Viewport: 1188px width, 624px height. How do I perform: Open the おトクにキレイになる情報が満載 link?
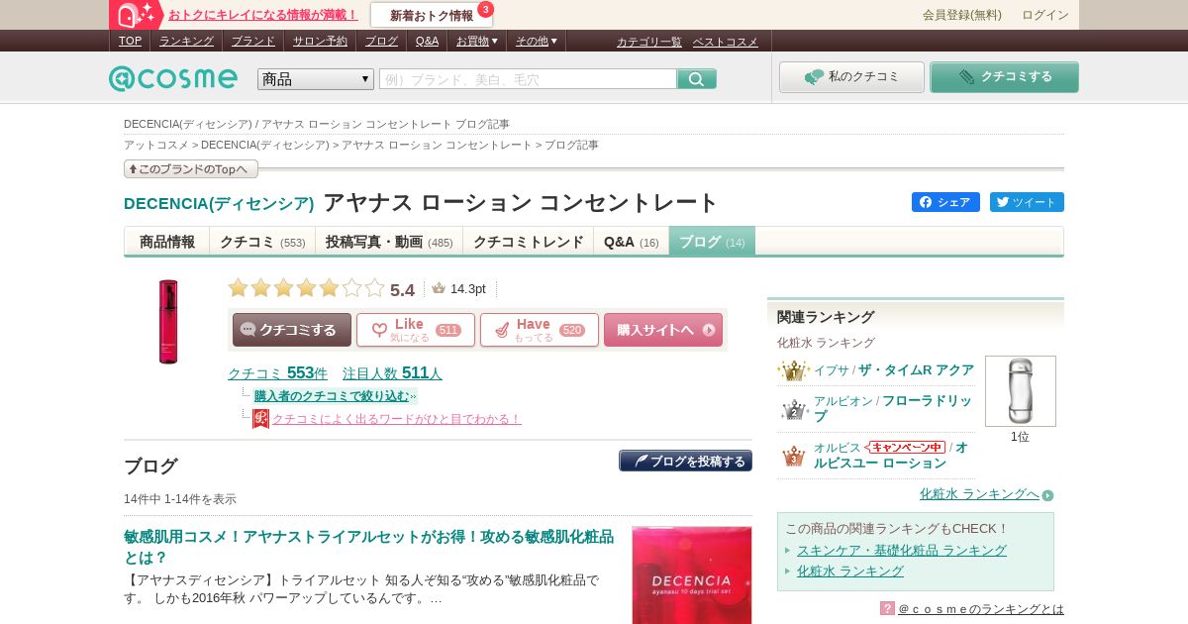(x=263, y=15)
